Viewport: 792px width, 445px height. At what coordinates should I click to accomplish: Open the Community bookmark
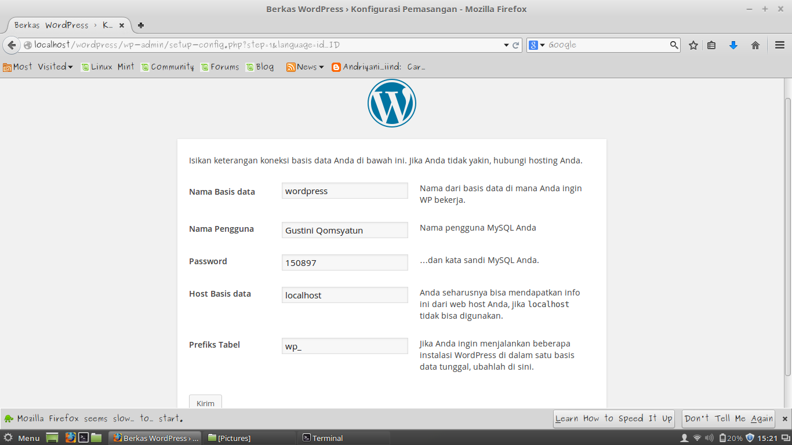click(168, 67)
